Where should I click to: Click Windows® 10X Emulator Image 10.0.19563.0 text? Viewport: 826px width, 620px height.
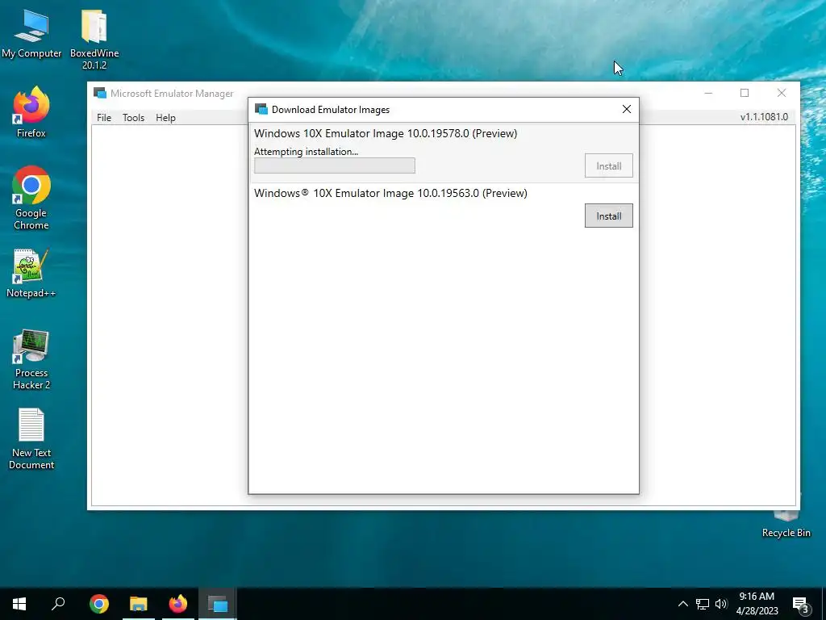(390, 193)
